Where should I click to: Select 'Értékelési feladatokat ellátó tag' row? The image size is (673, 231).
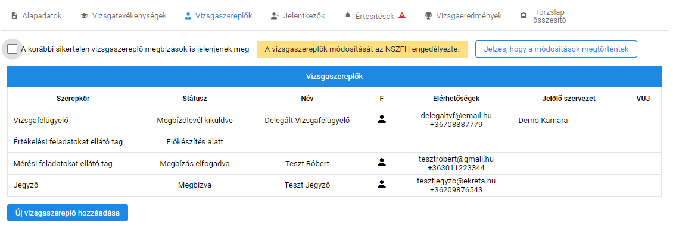334,142
